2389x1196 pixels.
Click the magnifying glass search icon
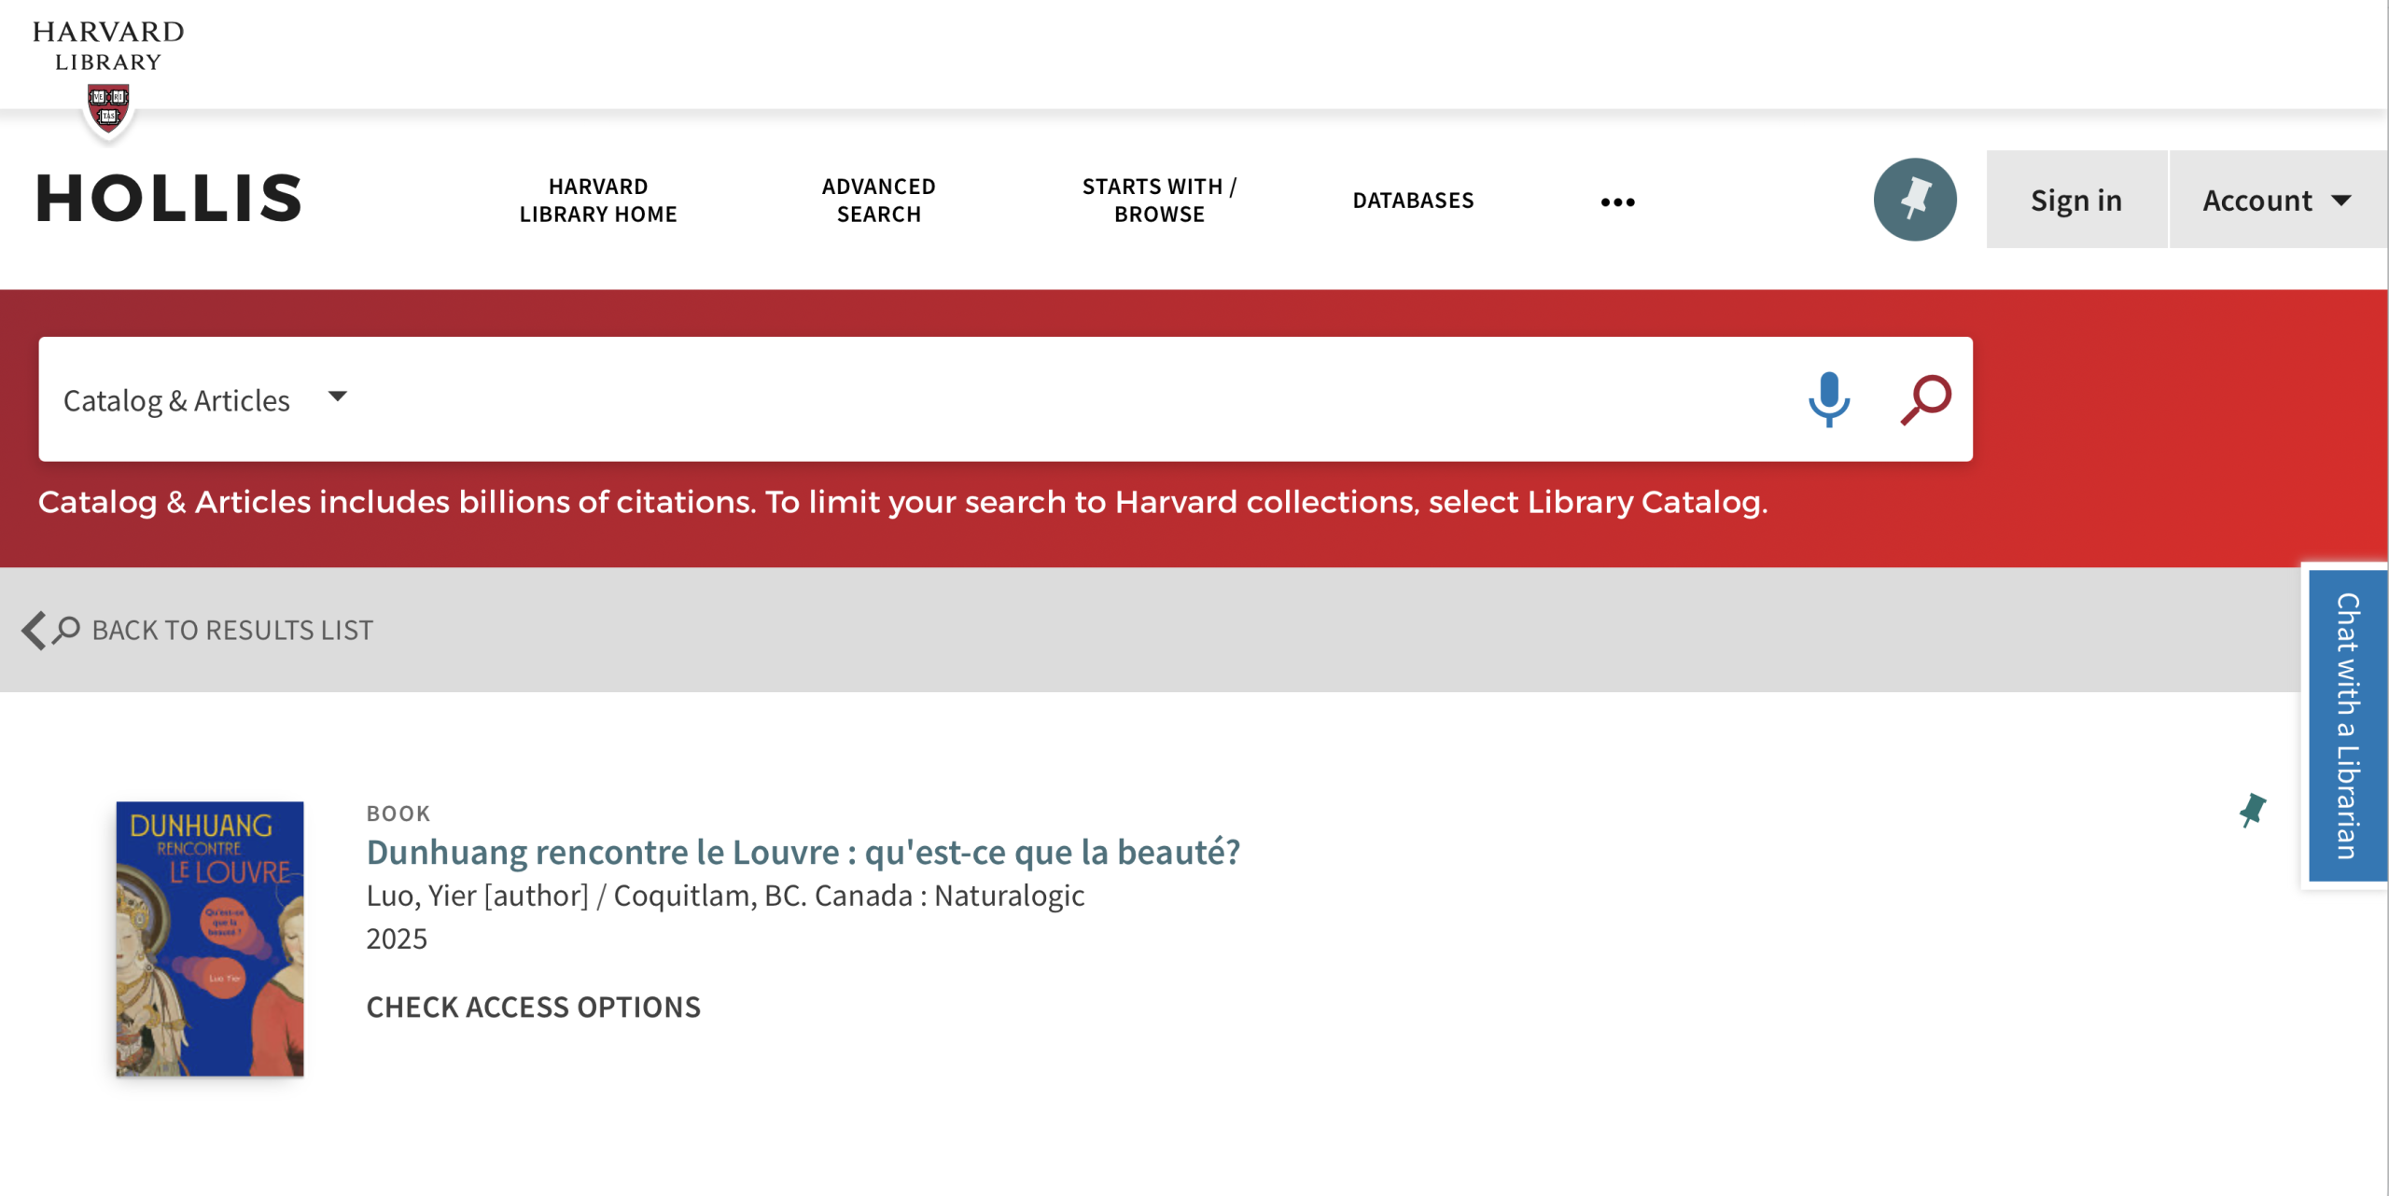click(x=1925, y=399)
